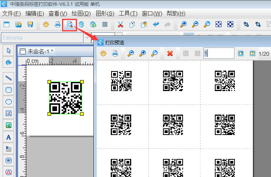This screenshot has width=271, height=177.
Task: Click the Cut scissors icon
Action: [120, 24]
